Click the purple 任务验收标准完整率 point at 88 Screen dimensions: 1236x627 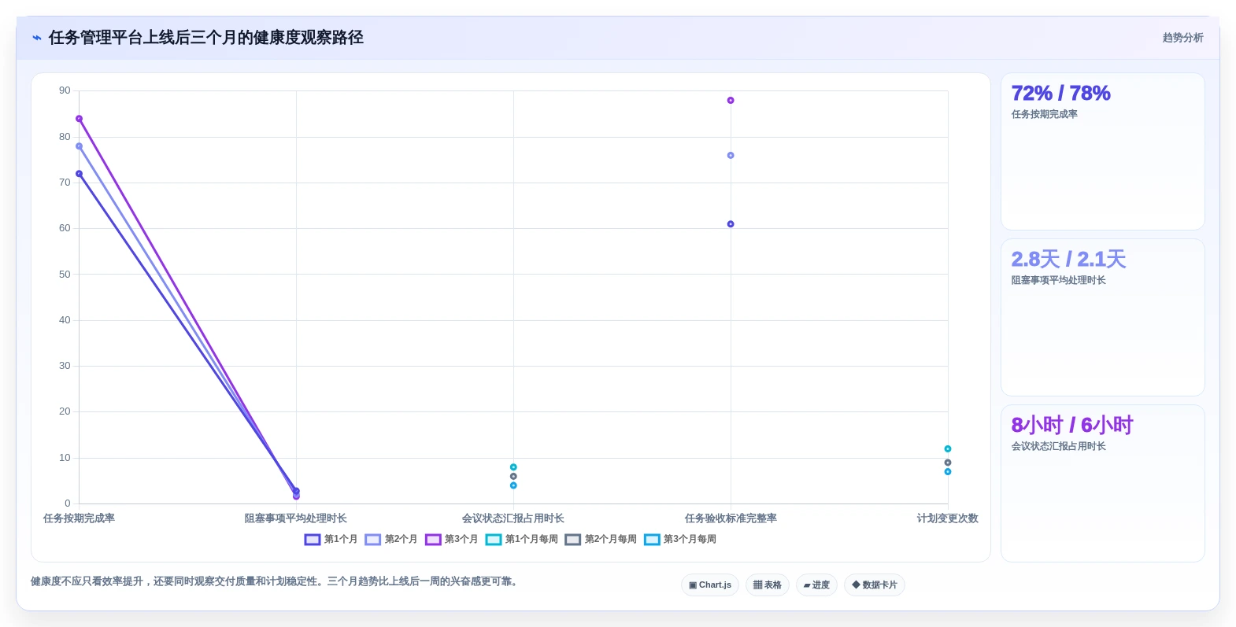point(731,101)
